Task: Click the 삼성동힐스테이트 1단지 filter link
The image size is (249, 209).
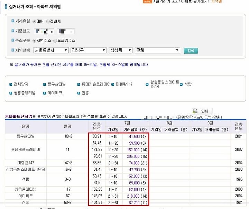Action: point(165,84)
